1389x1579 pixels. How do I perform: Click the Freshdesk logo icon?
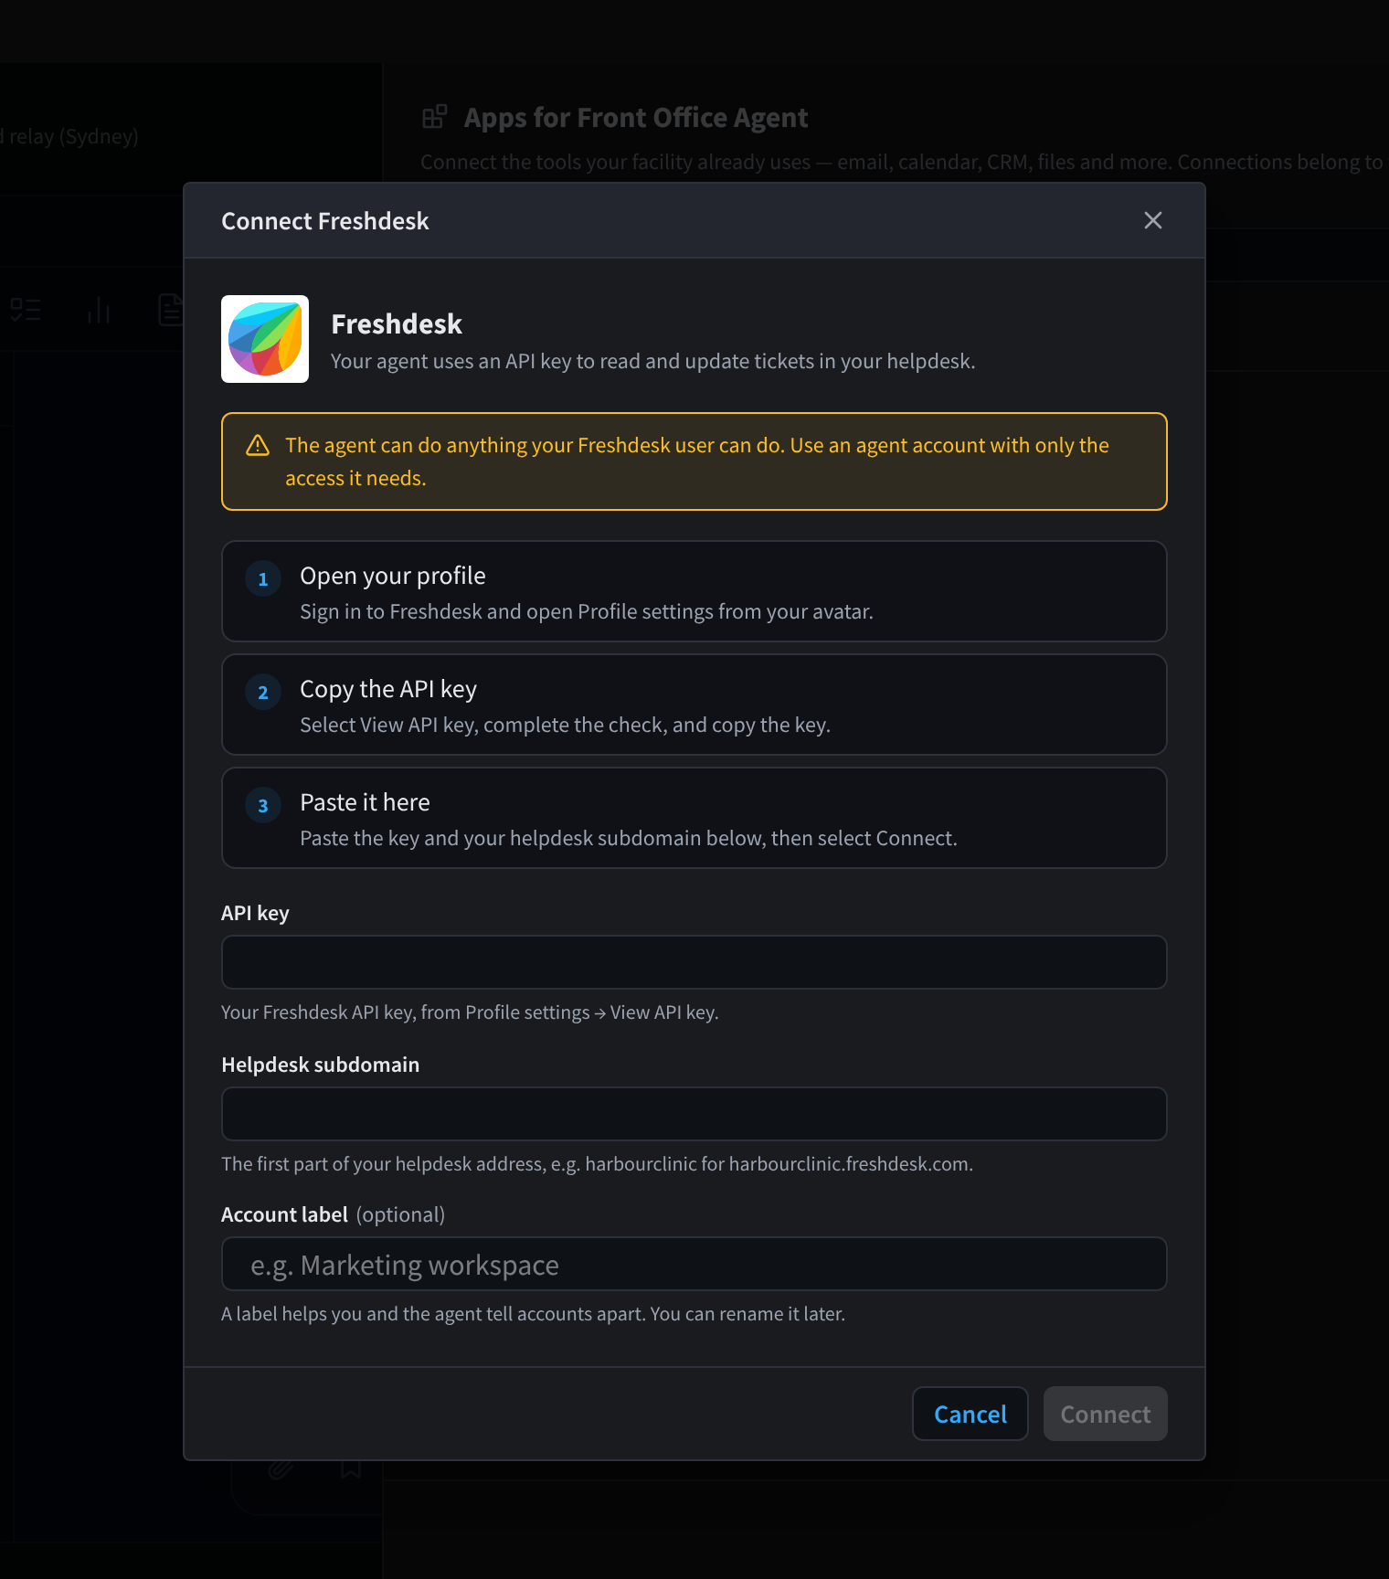coord(265,339)
